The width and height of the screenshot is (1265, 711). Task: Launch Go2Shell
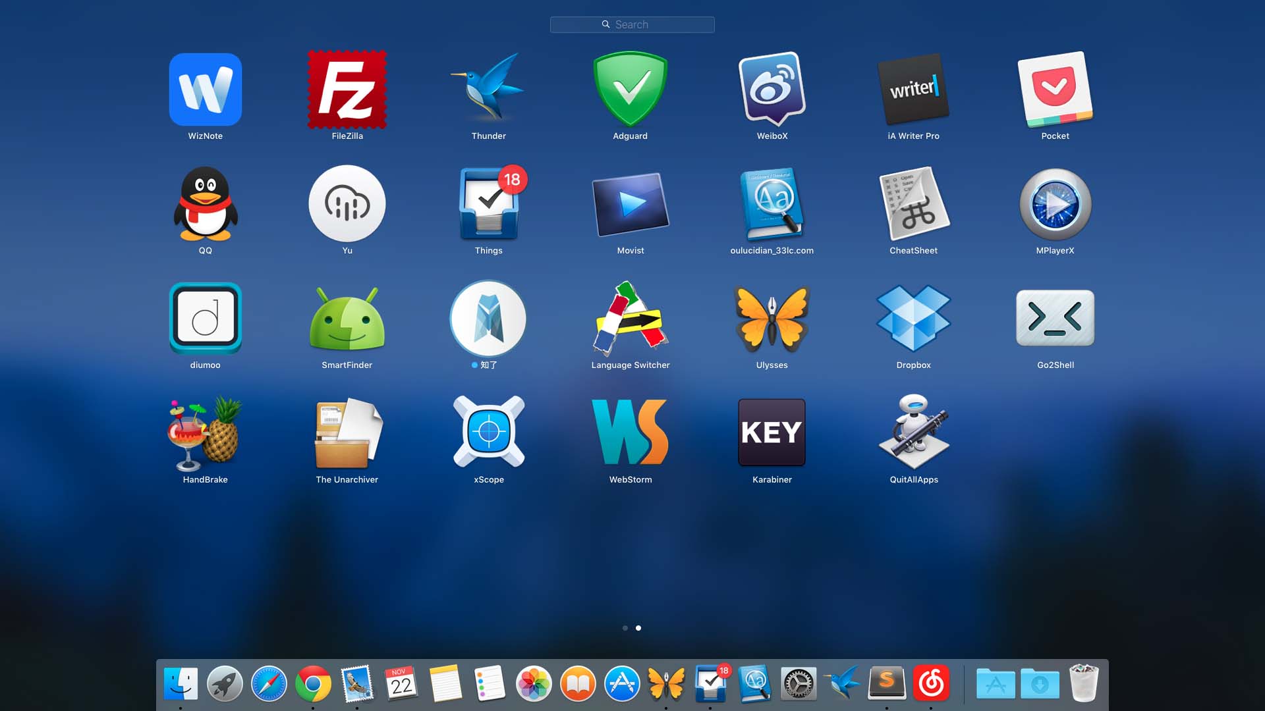(1055, 319)
